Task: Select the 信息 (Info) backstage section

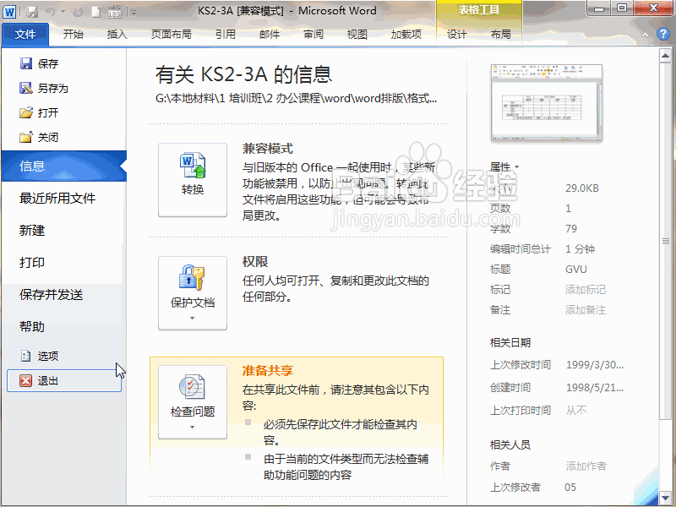Action: [64, 166]
